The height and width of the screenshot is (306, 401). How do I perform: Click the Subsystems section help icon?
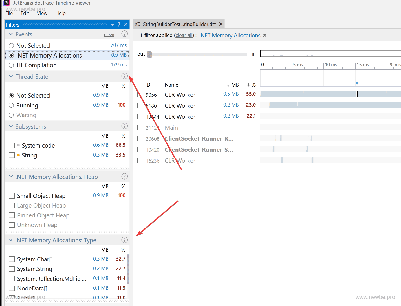point(124,126)
